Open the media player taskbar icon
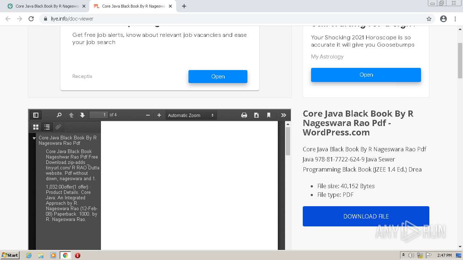This screenshot has height=260, width=463. coord(53,255)
